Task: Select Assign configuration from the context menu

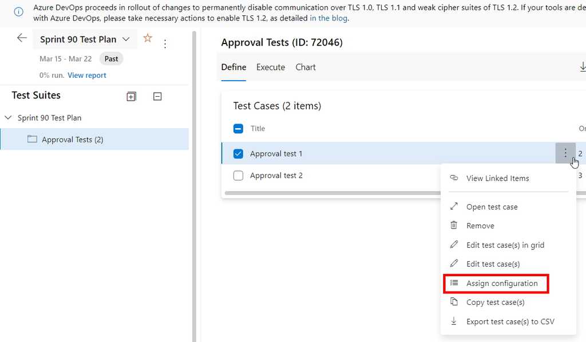Action: [502, 283]
